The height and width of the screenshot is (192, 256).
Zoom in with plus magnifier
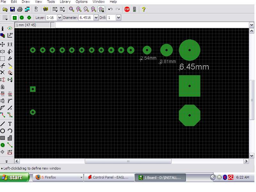pyautogui.click(x=79, y=9)
